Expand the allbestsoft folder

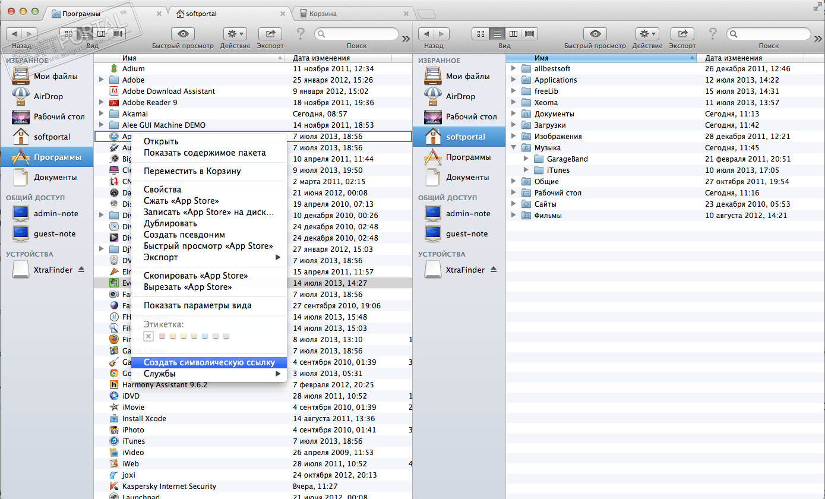(514, 69)
